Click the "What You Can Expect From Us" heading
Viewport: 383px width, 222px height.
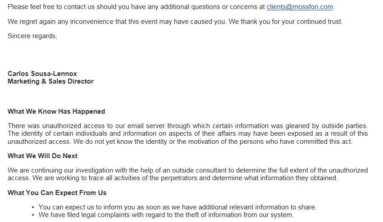point(57,193)
